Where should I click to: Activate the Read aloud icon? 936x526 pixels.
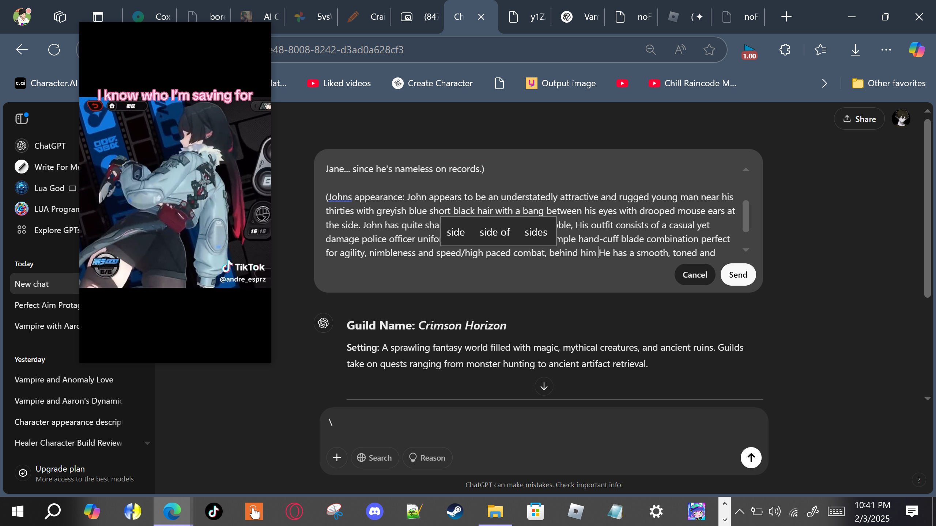coord(680,50)
